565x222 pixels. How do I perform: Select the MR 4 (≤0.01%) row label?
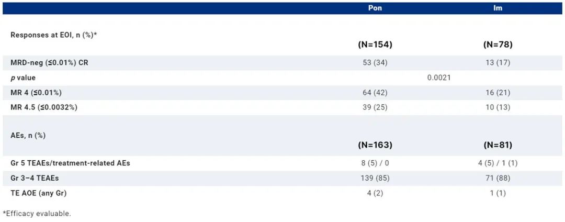[x=36, y=93]
